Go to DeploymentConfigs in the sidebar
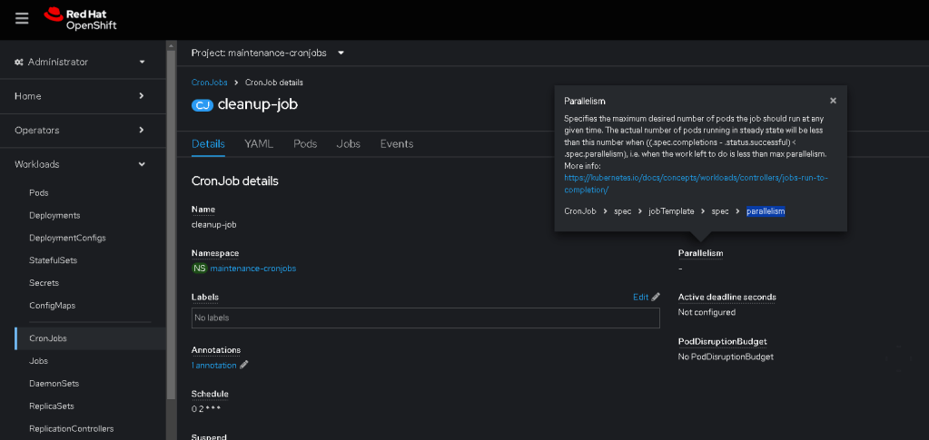The image size is (929, 440). (67, 238)
